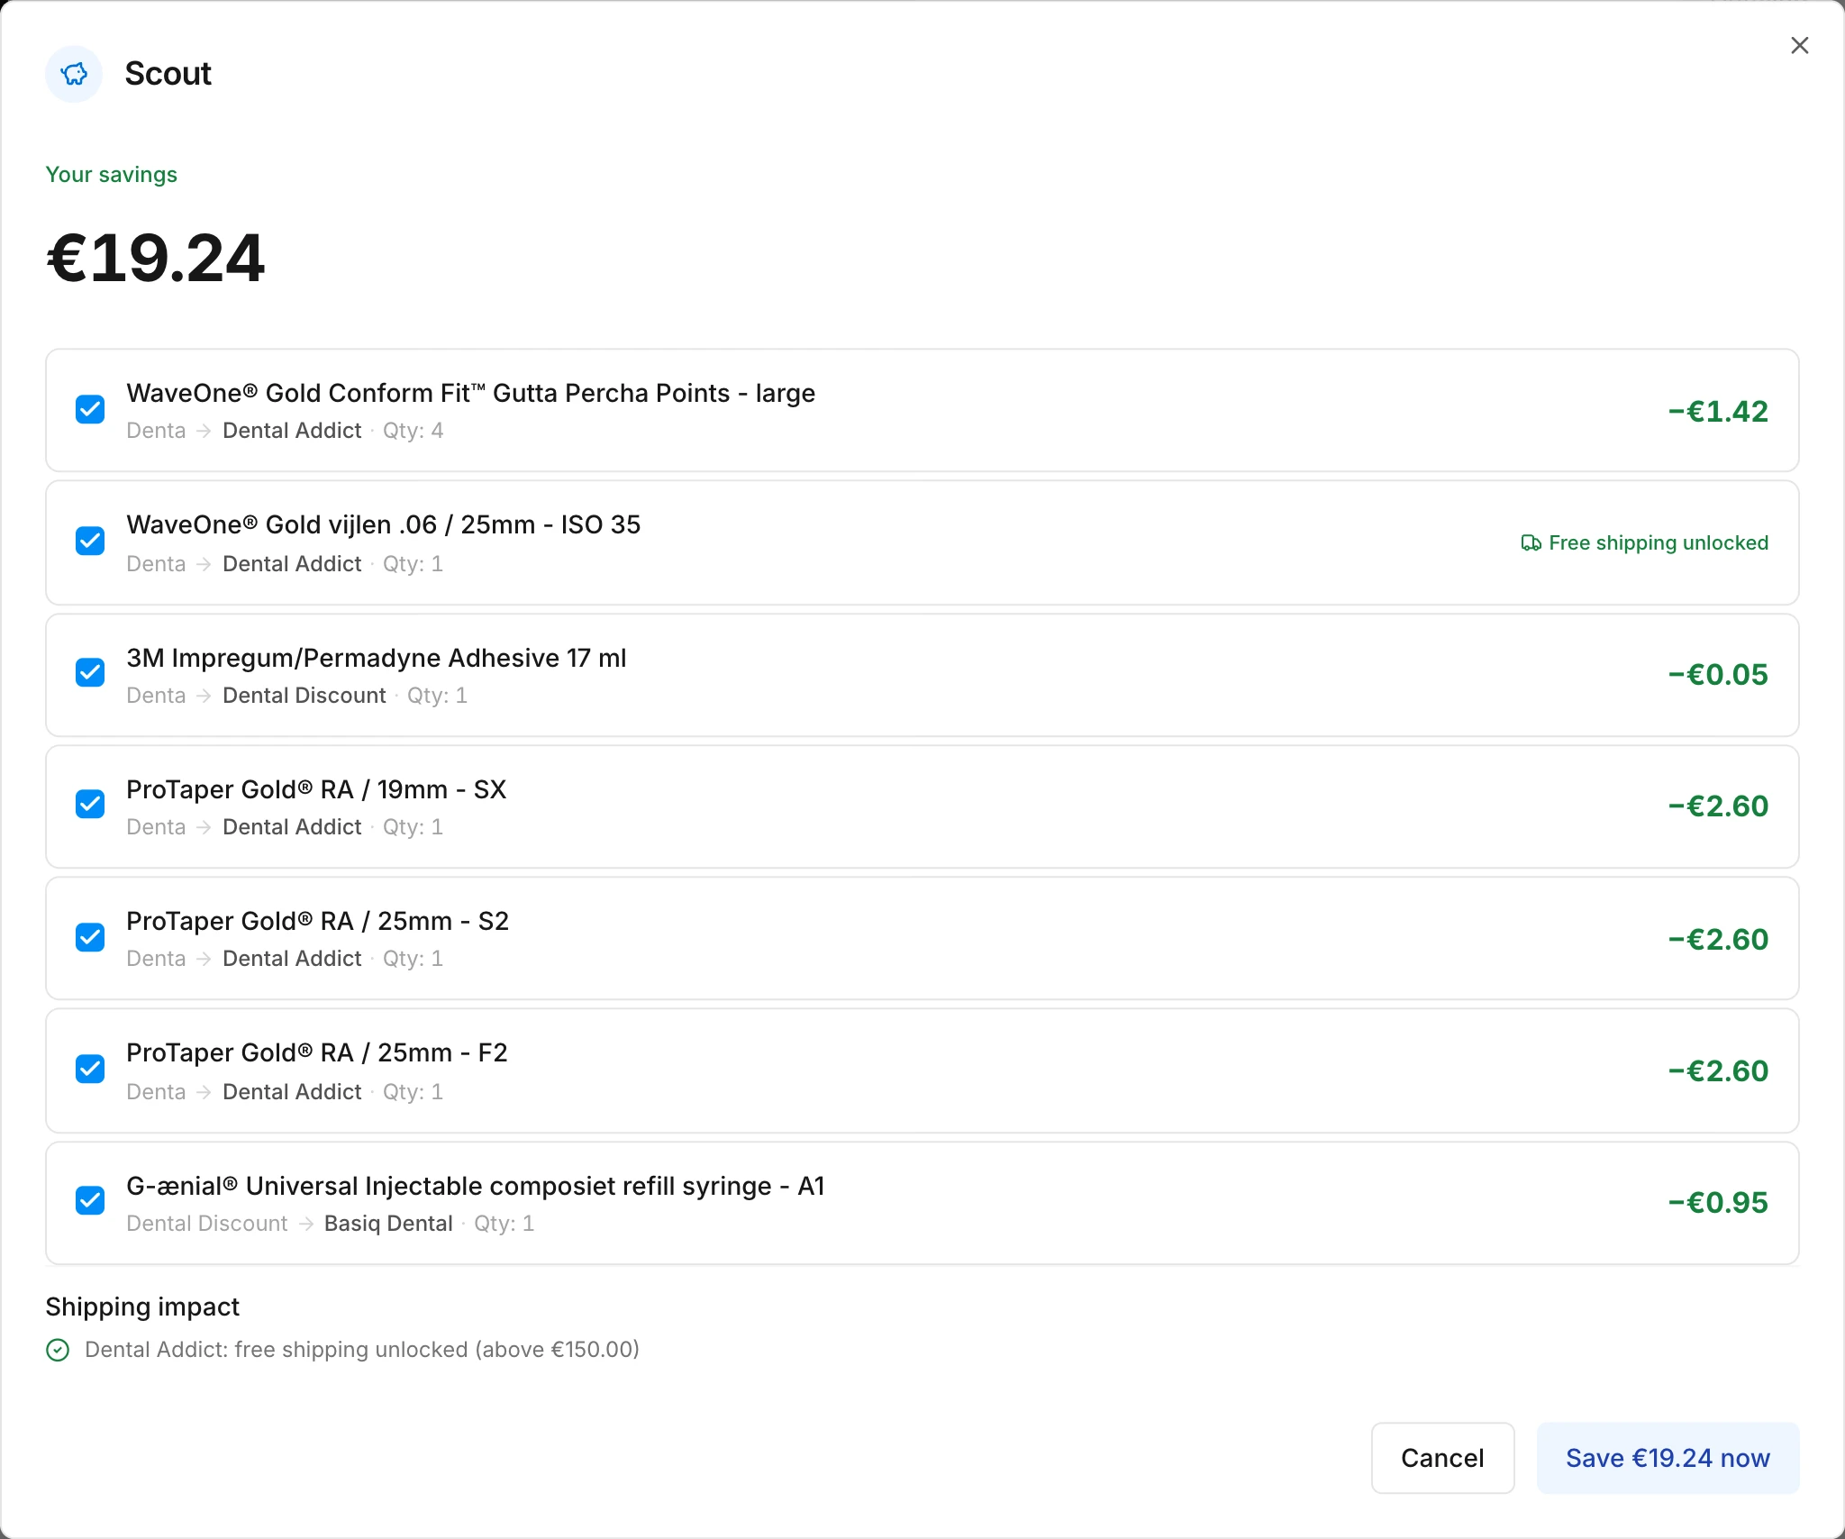Deselect ProTaper Gold 25mm S2 checkbox
The image size is (1845, 1539).
(90, 937)
